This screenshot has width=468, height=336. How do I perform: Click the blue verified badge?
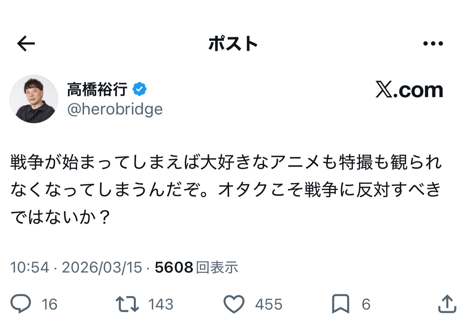coord(140,89)
